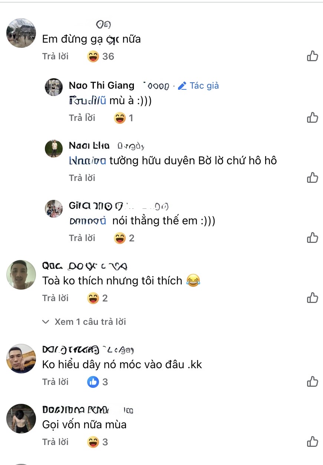
Task: Like Nao Thi Giang's reply
Action: coord(313,117)
